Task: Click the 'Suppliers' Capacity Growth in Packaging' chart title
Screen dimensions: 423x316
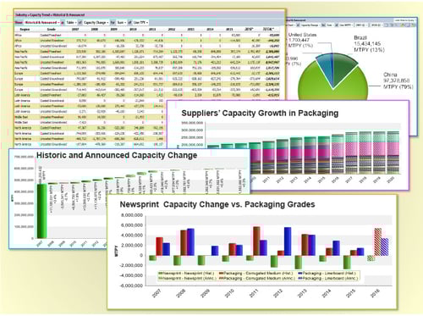Action: point(260,114)
